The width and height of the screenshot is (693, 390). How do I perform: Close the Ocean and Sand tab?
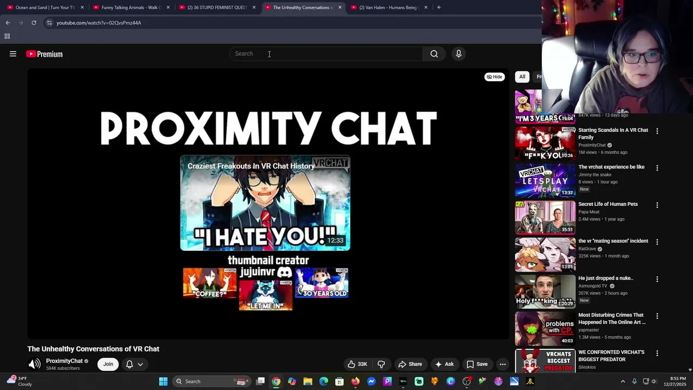point(82,8)
